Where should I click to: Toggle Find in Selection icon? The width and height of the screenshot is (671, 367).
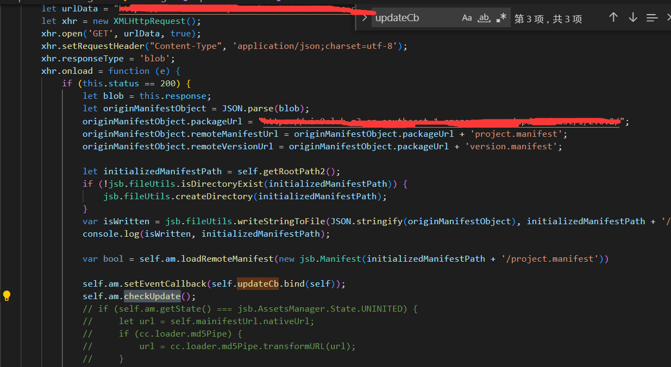[652, 18]
